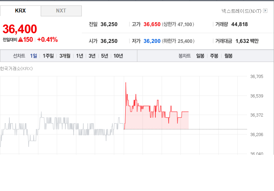274x191 pixels.
Task: Click the 거래량 value 44,818
Action: [240, 24]
